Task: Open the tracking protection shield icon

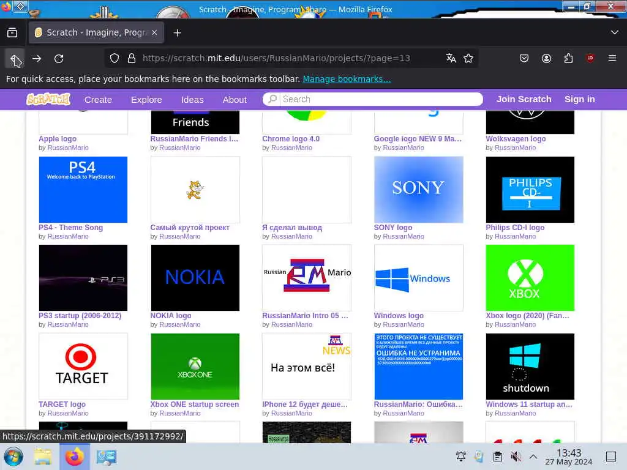Action: (x=115, y=58)
